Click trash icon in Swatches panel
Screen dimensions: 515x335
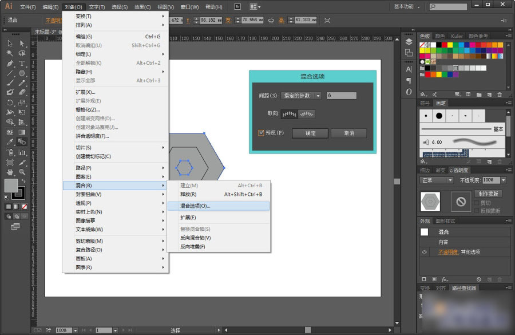(x=500, y=94)
